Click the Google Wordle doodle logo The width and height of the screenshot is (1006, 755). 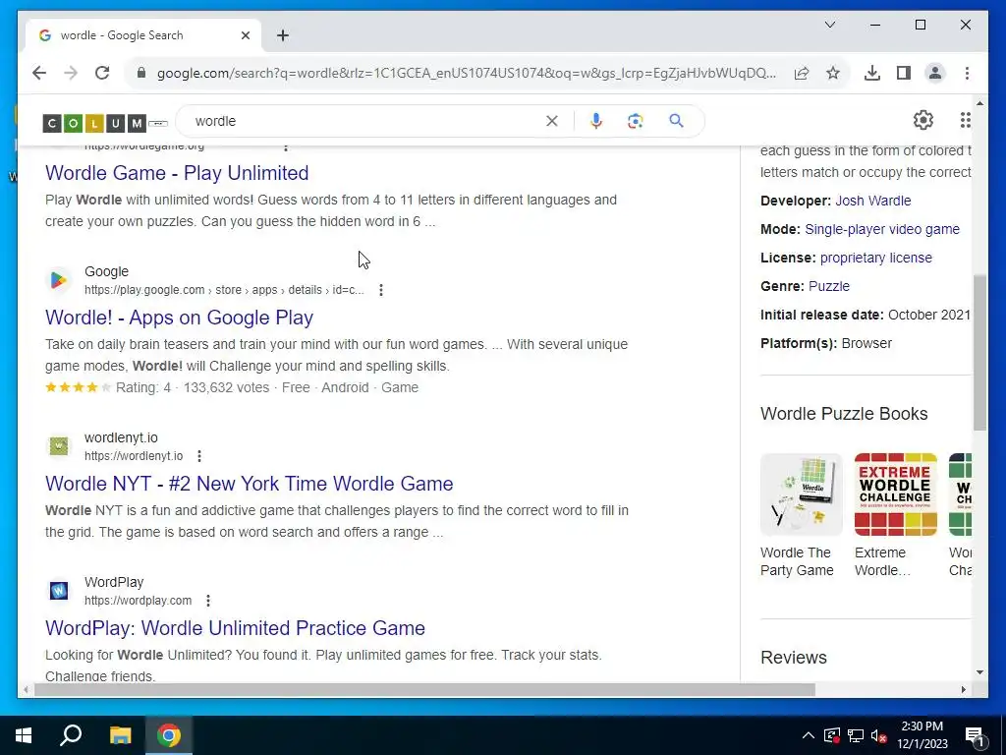click(104, 123)
